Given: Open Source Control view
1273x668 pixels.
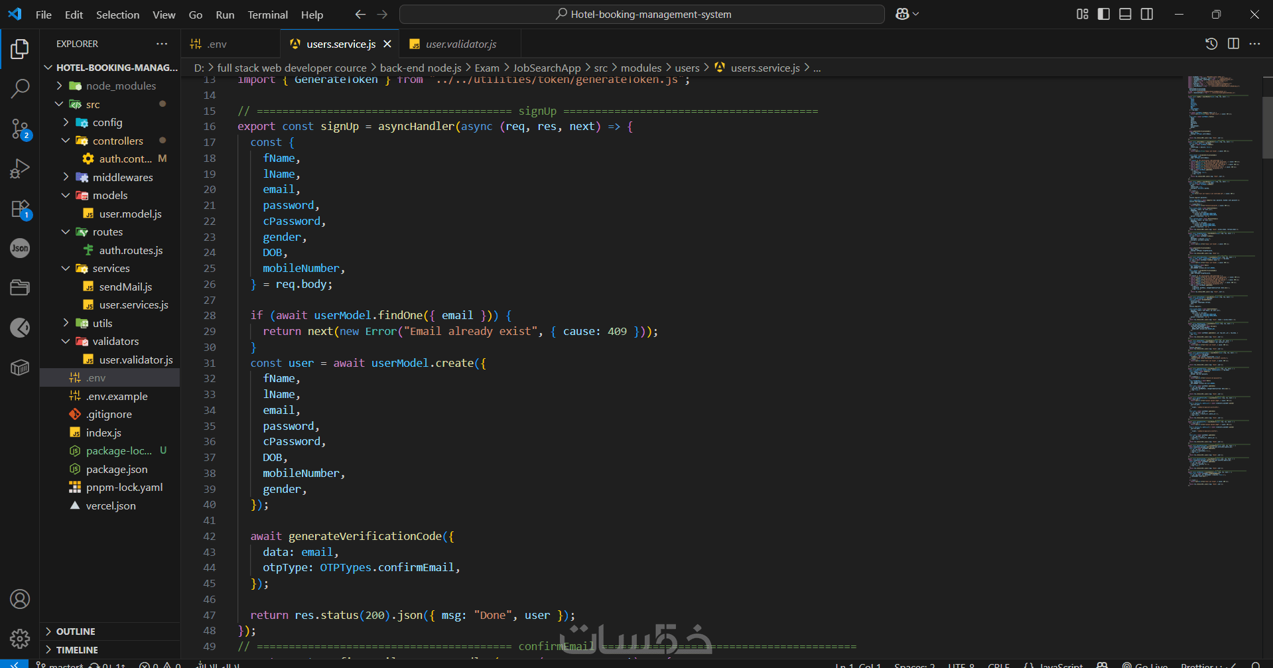Looking at the screenshot, I should point(20,129).
